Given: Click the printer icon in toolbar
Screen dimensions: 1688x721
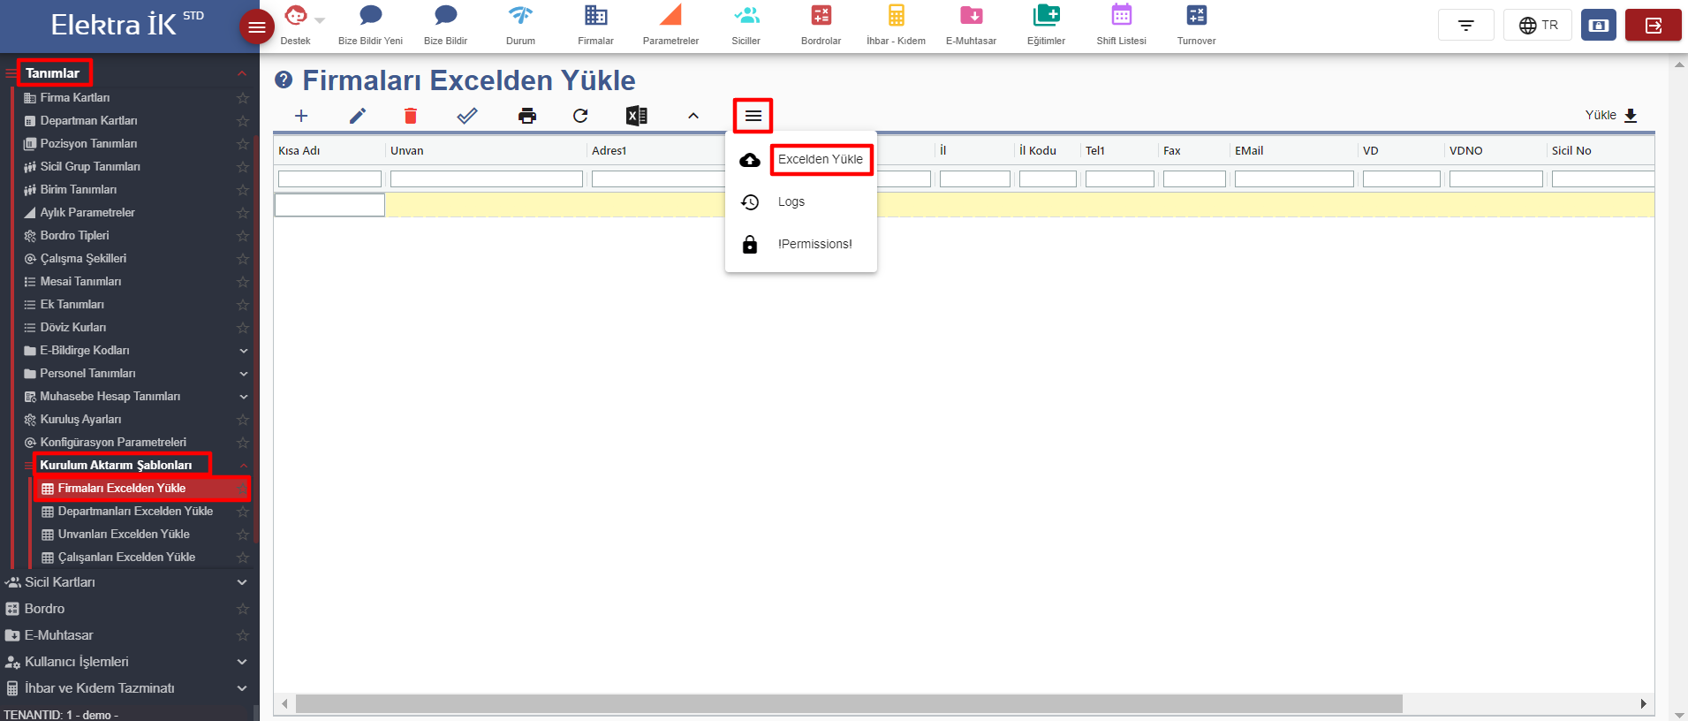Looking at the screenshot, I should pyautogui.click(x=527, y=116).
